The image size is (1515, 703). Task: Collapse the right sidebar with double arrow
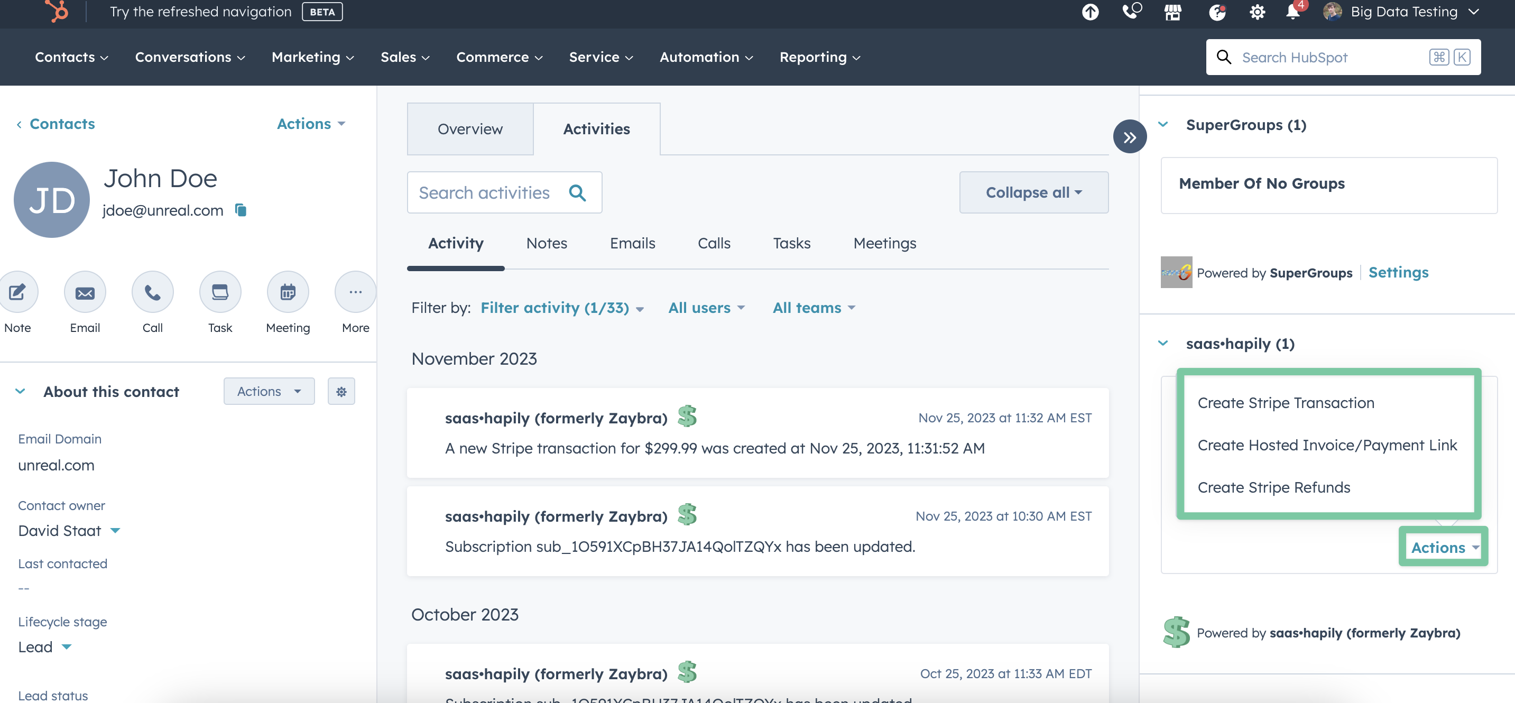1129,137
